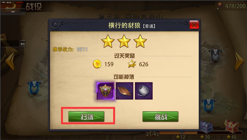Go to next chapter with right arrow
The image size is (247, 140).
(x=239, y=61)
